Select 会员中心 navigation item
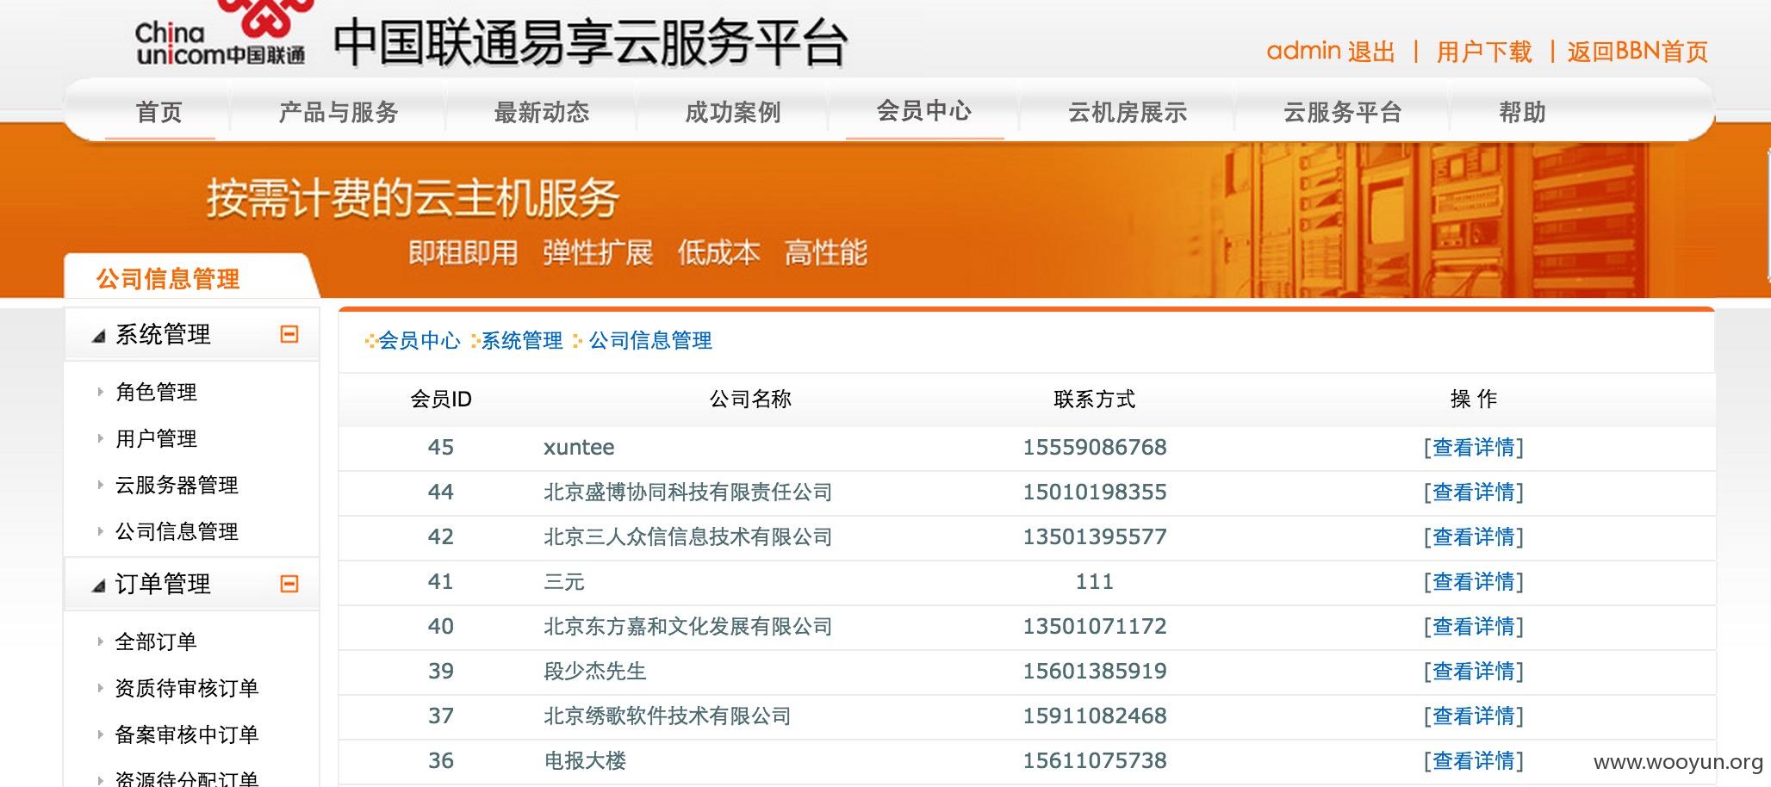This screenshot has width=1771, height=787. 924,110
